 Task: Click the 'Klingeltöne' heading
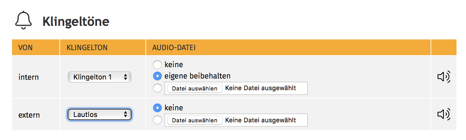(76, 21)
